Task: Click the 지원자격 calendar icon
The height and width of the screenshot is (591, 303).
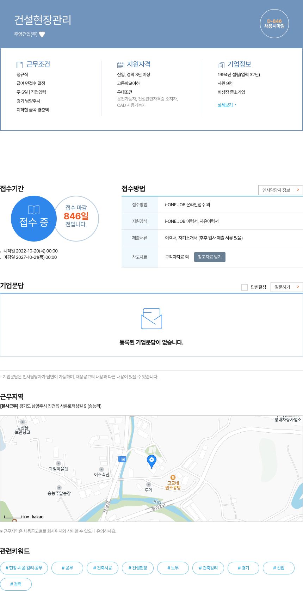Action: pyautogui.click(x=120, y=65)
